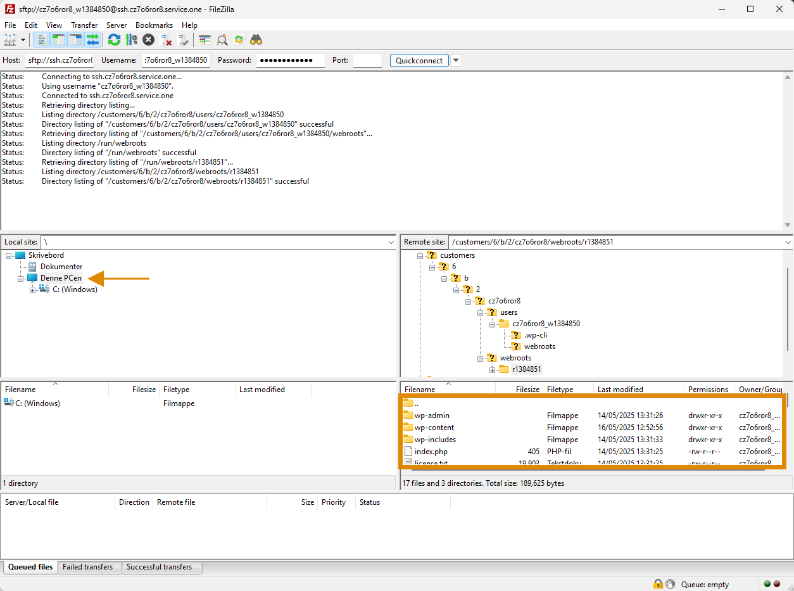
Task: Toggle the remote directory tree display
Action: (75, 40)
